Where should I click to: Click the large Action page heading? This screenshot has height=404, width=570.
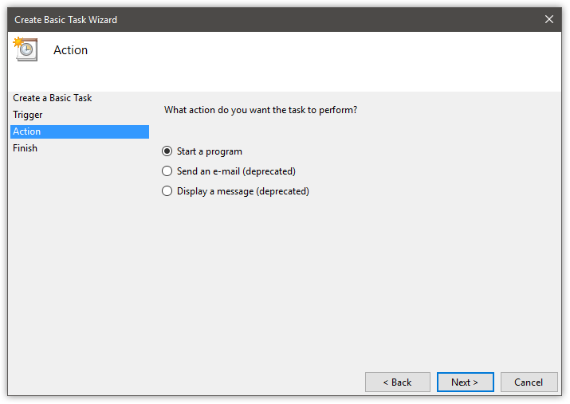click(x=70, y=50)
